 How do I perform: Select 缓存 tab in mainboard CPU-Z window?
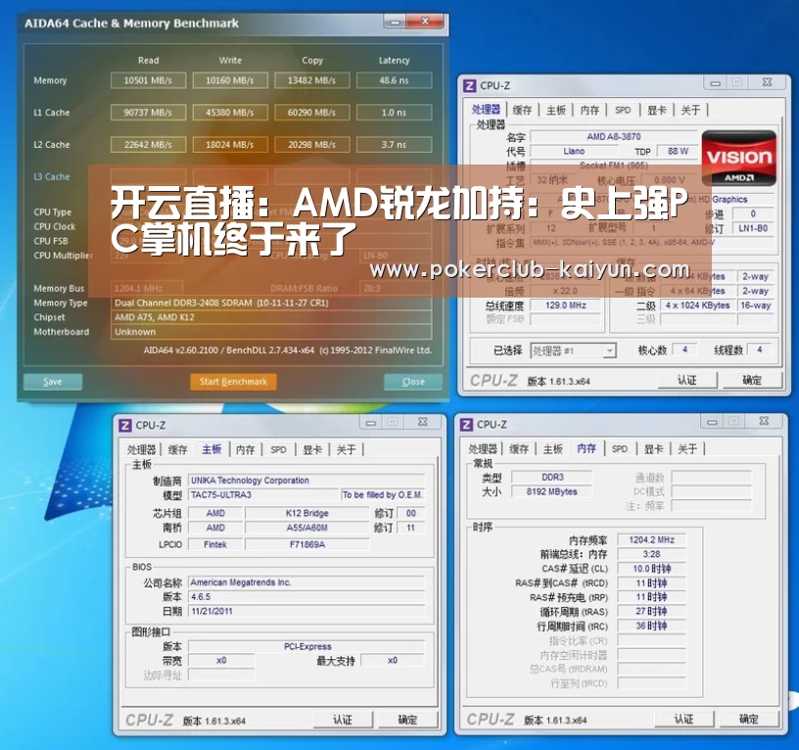[178, 449]
